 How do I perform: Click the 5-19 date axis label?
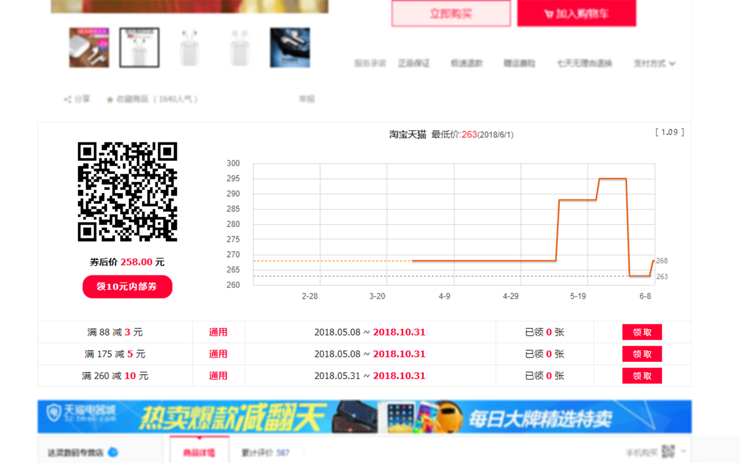(x=578, y=296)
